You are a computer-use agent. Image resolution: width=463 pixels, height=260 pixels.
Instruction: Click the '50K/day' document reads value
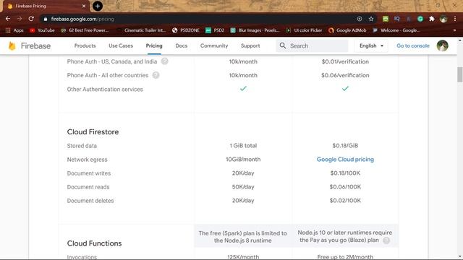coord(243,187)
